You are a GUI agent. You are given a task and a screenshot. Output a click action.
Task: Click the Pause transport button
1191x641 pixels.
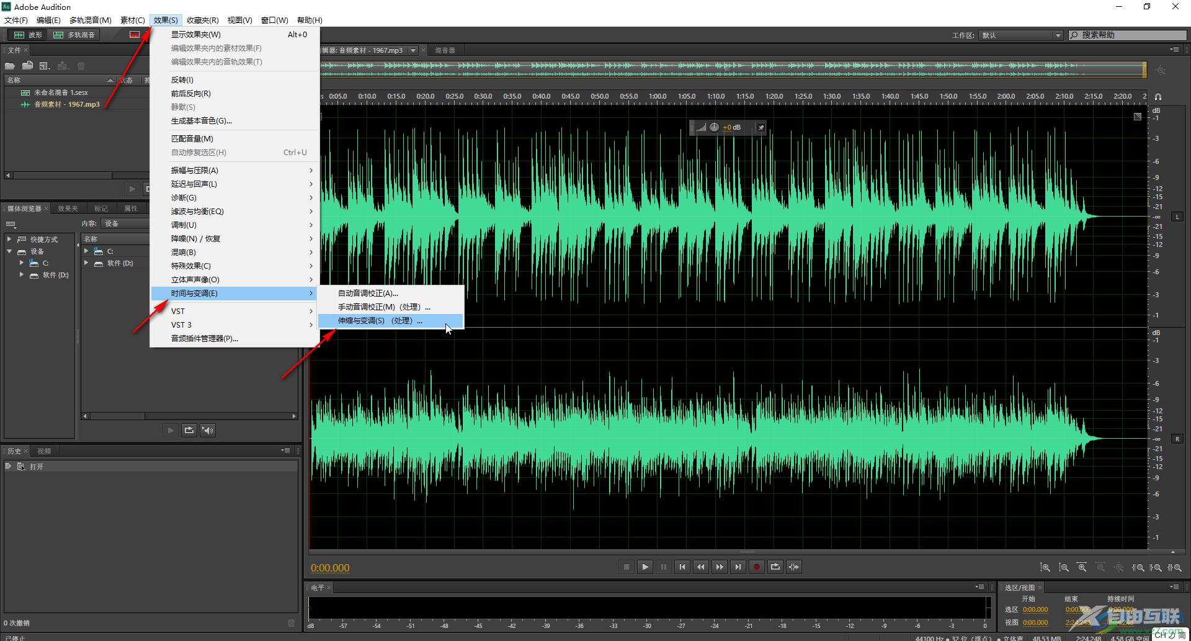pos(664,567)
